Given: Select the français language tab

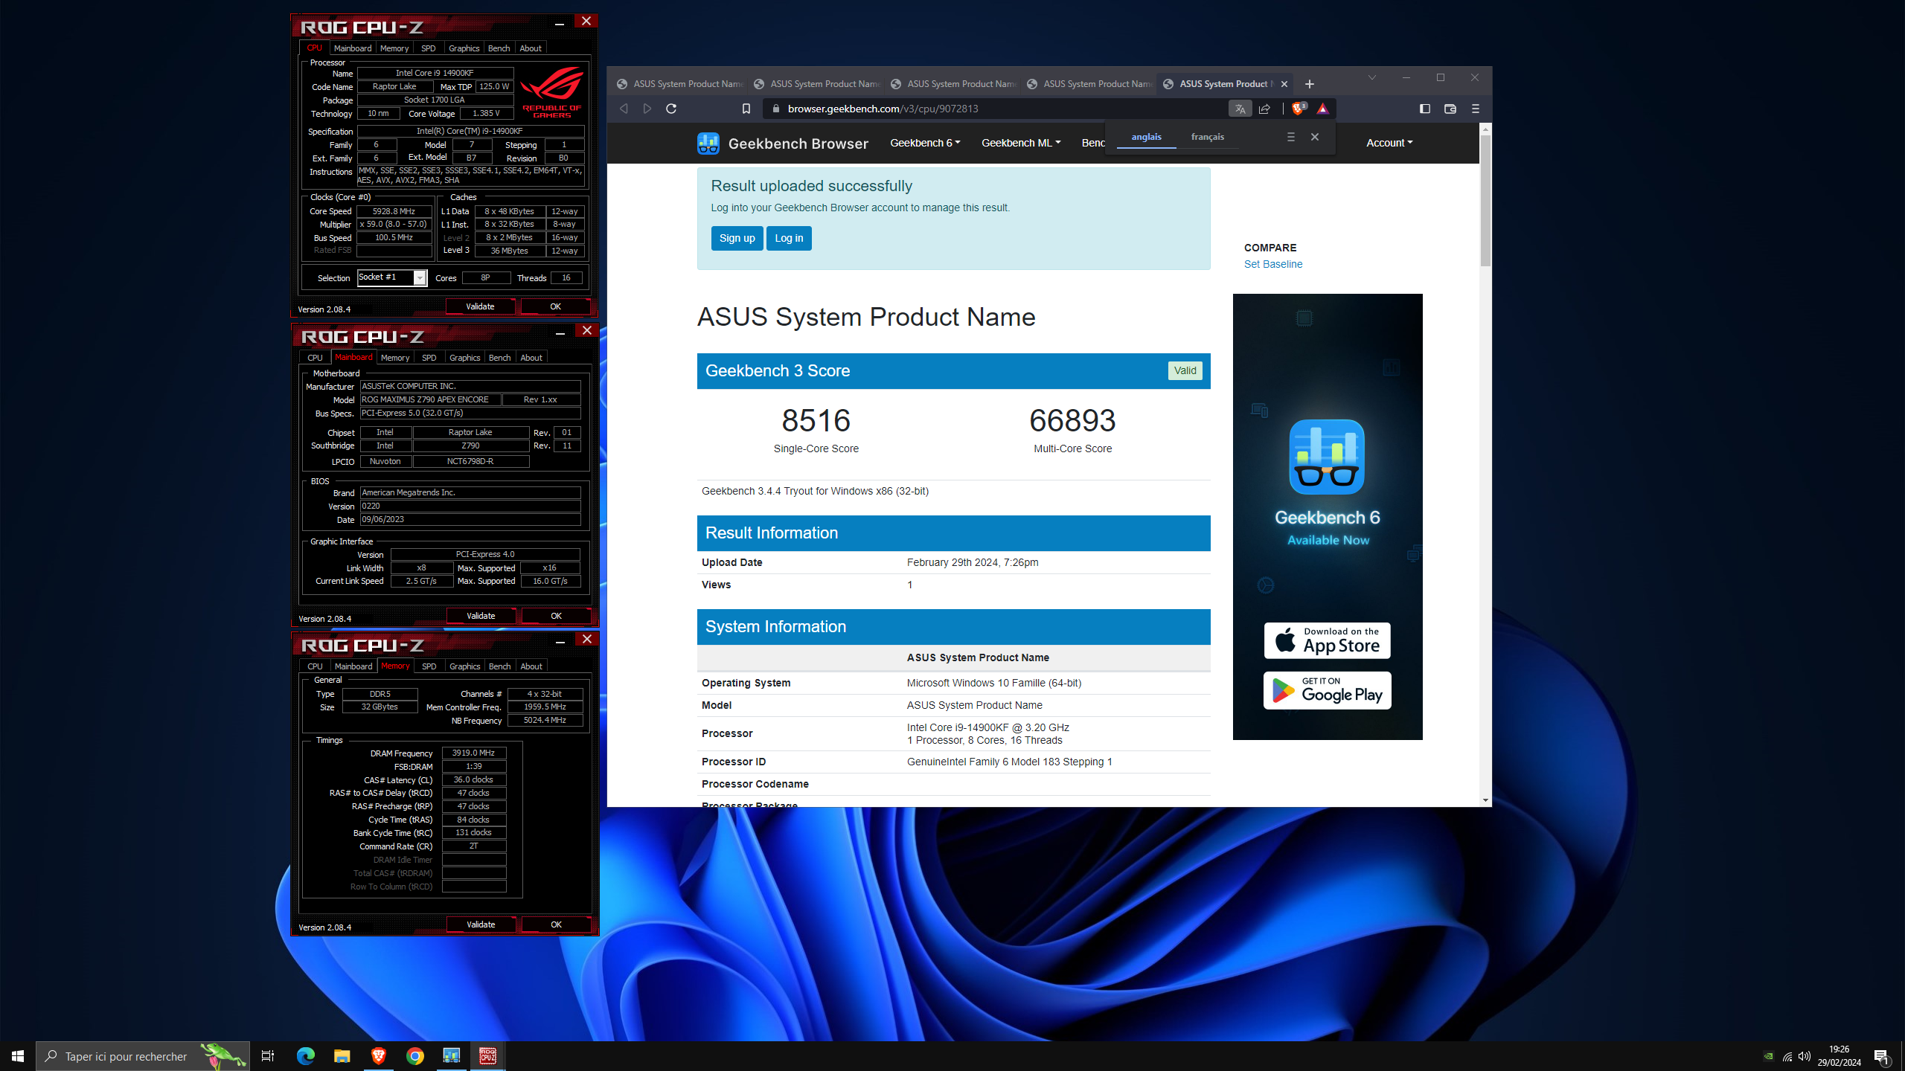Looking at the screenshot, I should (x=1207, y=137).
